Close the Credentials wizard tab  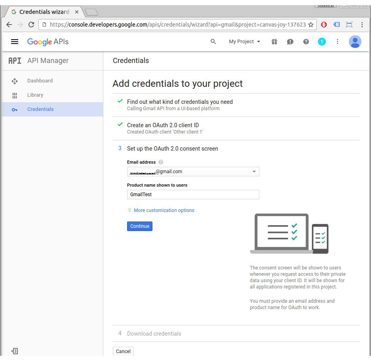click(77, 12)
